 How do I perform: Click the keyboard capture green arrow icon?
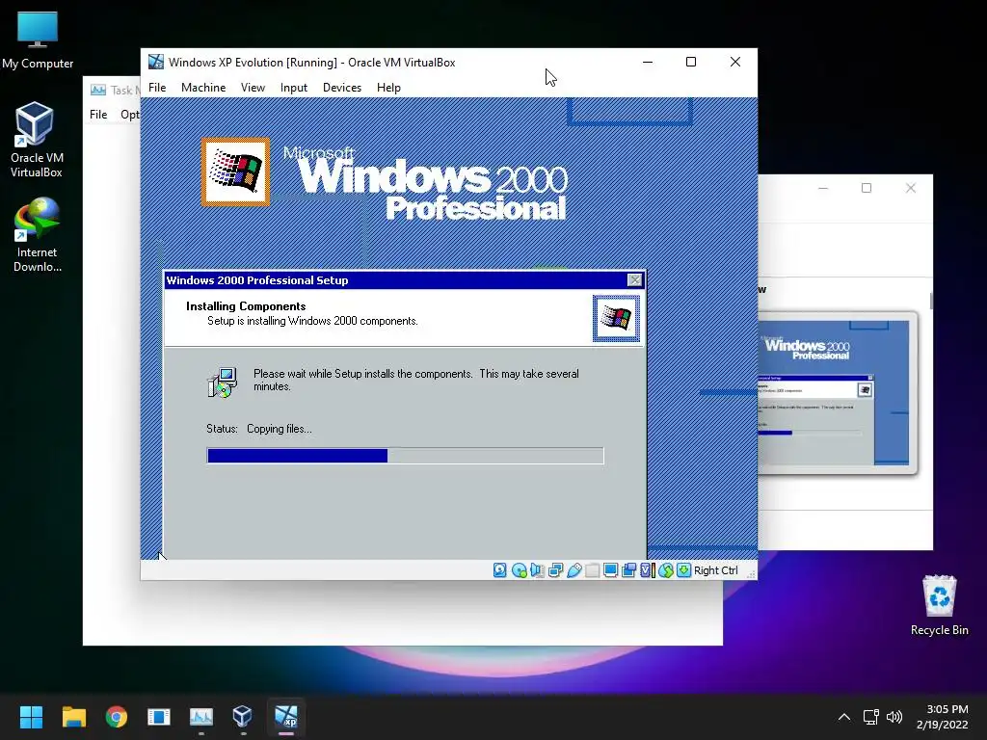pos(683,570)
